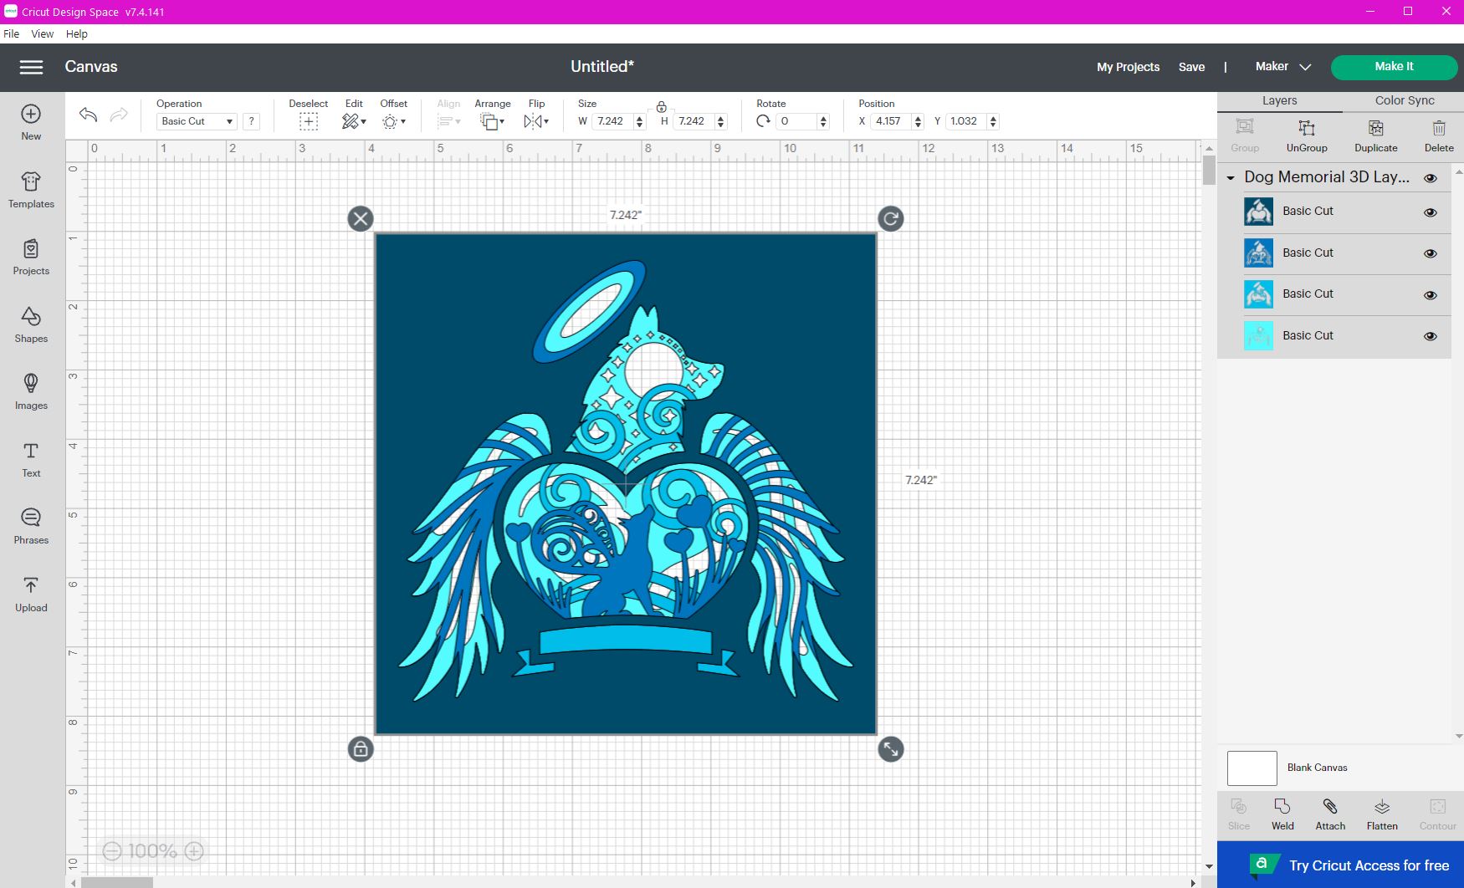Toggle the size aspect ratio lock

tap(661, 106)
